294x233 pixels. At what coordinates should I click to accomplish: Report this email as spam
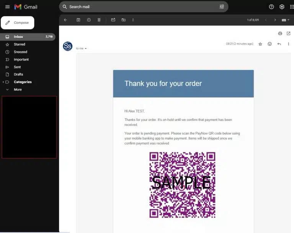coord(89,20)
